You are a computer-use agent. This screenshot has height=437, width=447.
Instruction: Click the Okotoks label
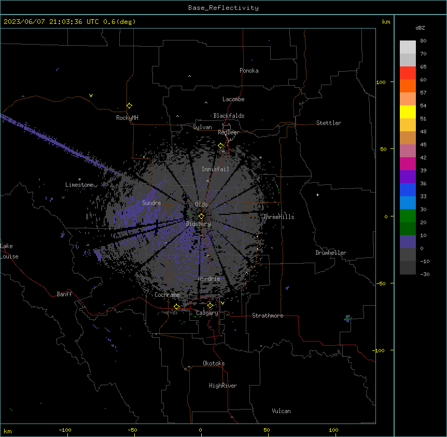tap(214, 363)
